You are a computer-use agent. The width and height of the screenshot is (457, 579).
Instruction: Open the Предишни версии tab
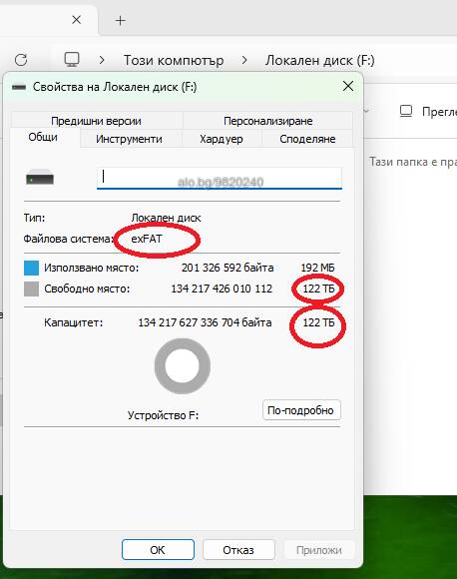[x=96, y=121]
